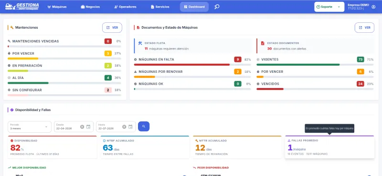Open the user account avatar icon
This screenshot has width=382, height=176.
(x=373, y=7)
